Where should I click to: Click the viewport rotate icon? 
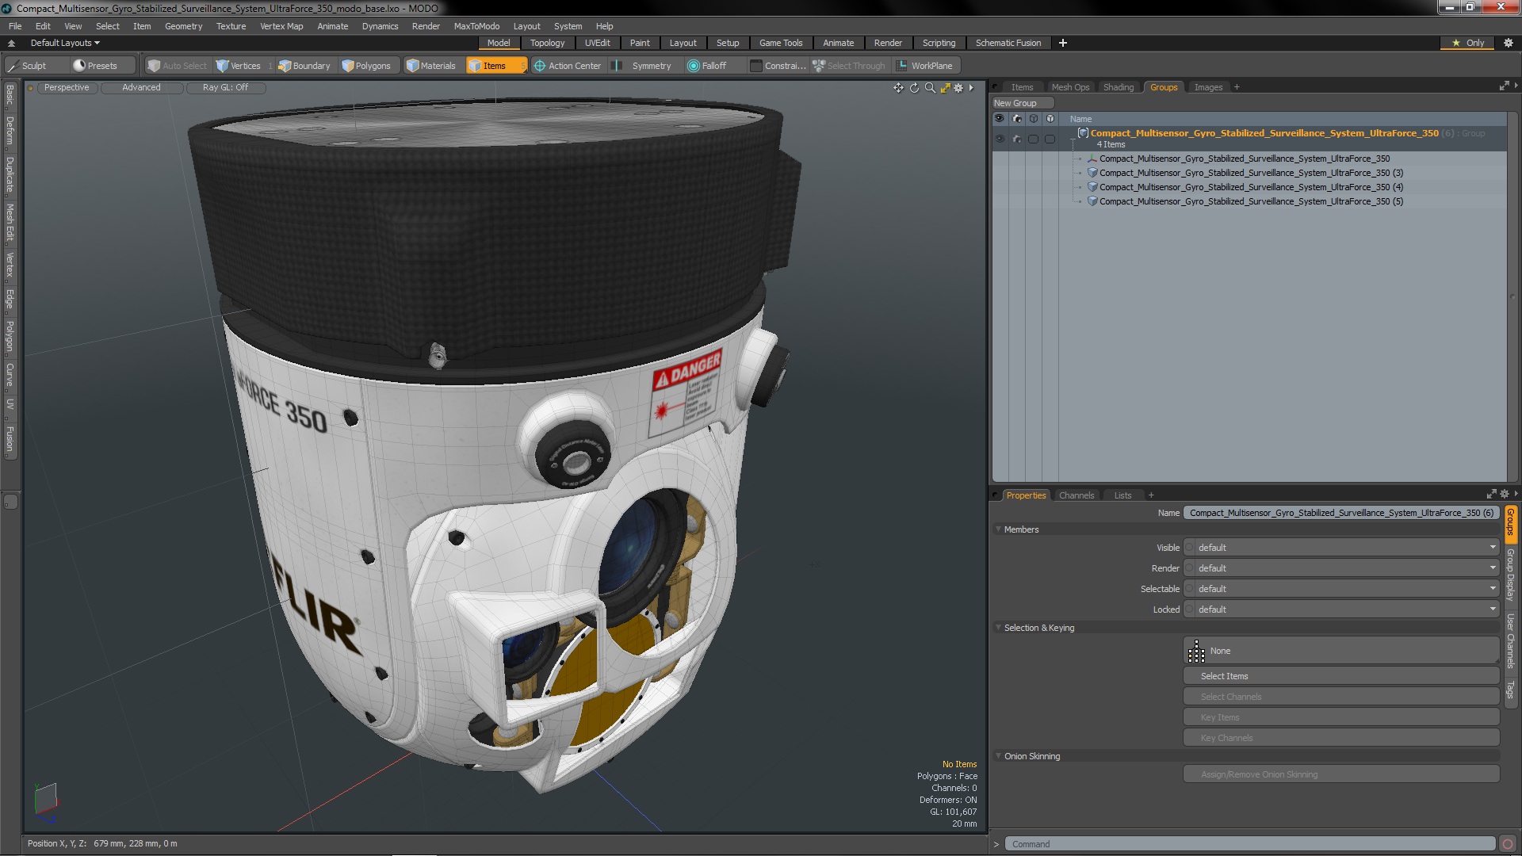click(x=914, y=88)
